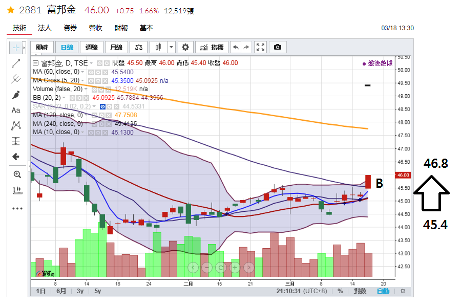Viewport: 461px width, 307px height.
Task: Toggle 對數 logarithmic scale
Action: [x=360, y=291]
